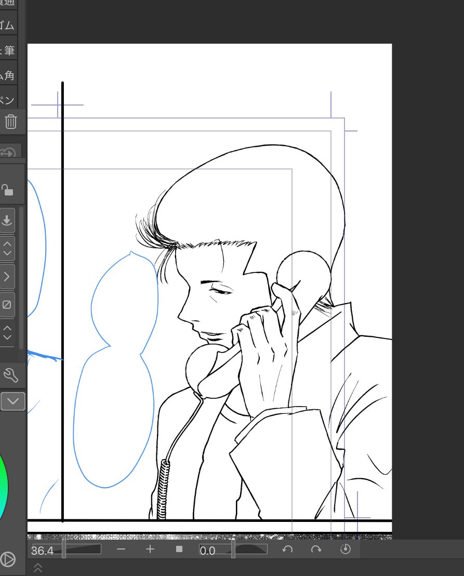
Task: Expand the chevron dropdown below the wrench
Action: (x=12, y=401)
